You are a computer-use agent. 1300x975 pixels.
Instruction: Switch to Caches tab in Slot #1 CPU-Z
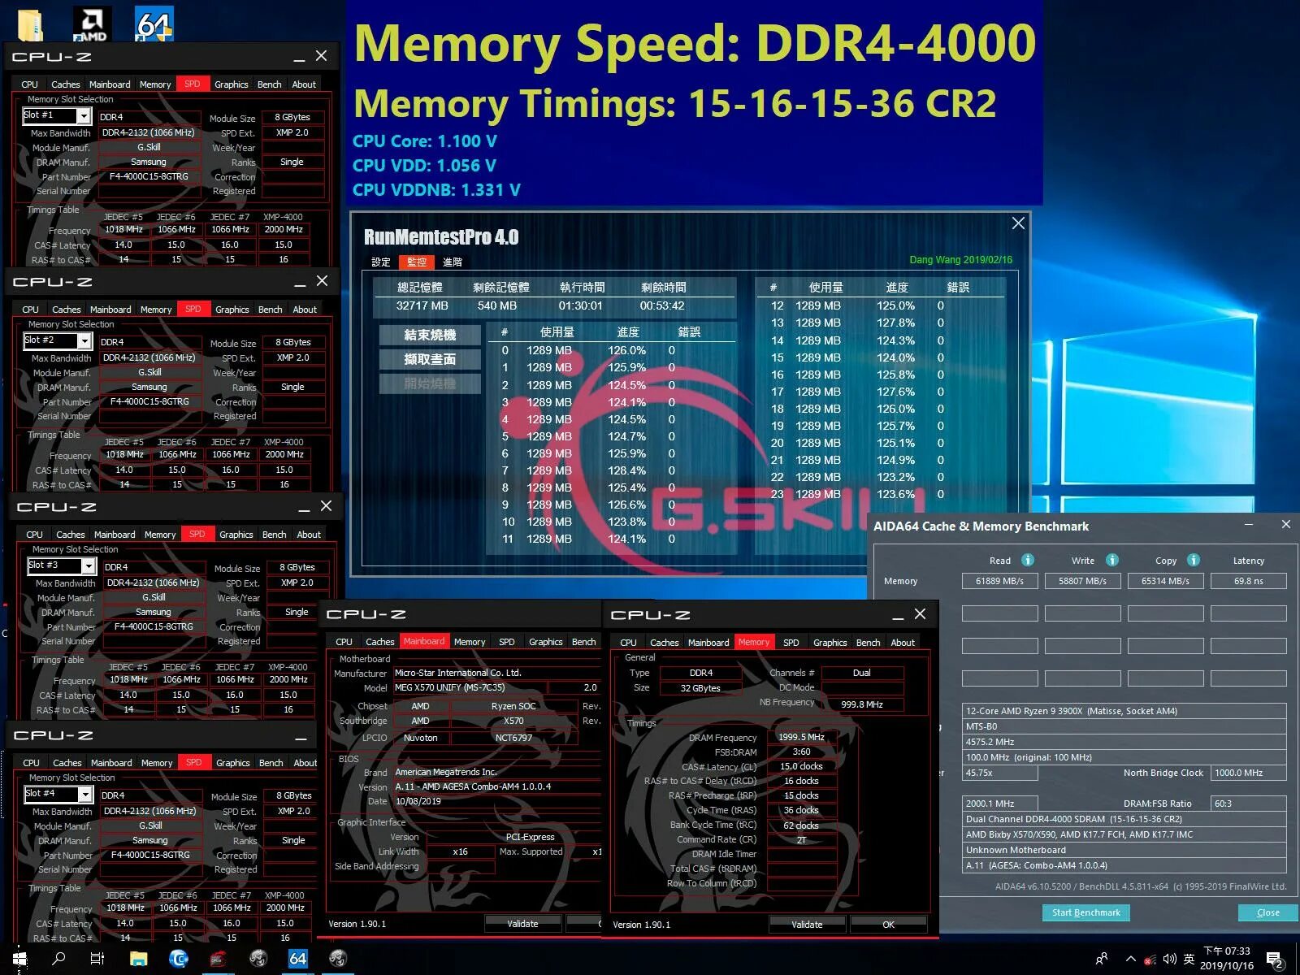pyautogui.click(x=66, y=84)
